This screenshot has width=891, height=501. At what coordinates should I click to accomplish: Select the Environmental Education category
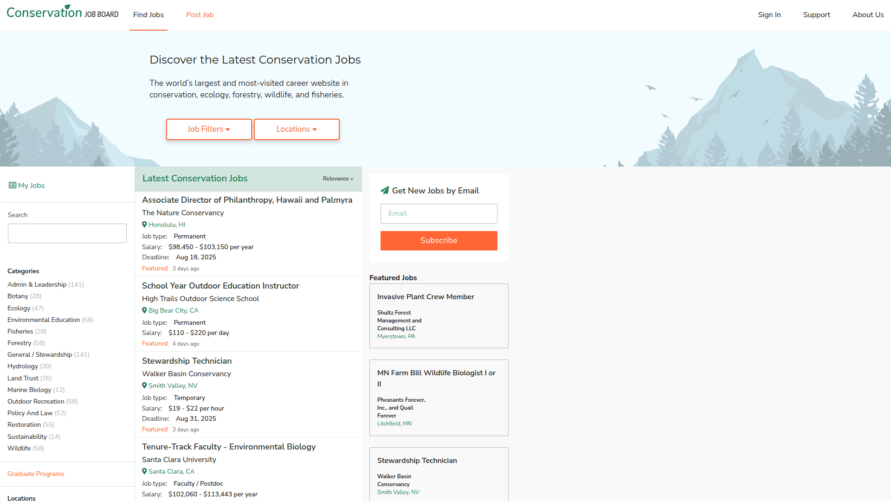coord(44,320)
